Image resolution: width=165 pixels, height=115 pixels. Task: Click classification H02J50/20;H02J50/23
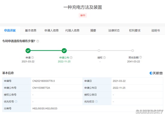[45, 108]
